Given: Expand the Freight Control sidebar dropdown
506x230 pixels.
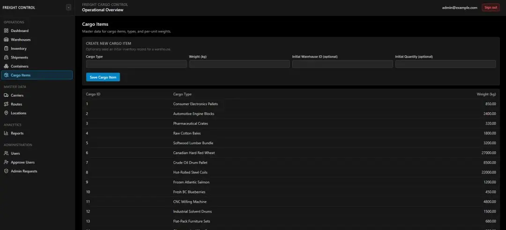Looking at the screenshot, I should point(68,7).
